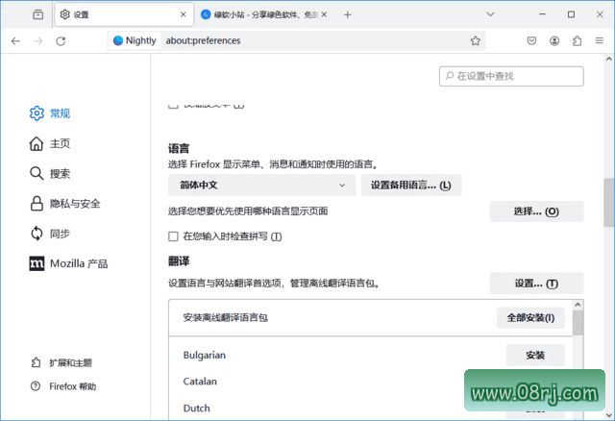Open the extensions puzzle icon in toolbar

tap(577, 40)
